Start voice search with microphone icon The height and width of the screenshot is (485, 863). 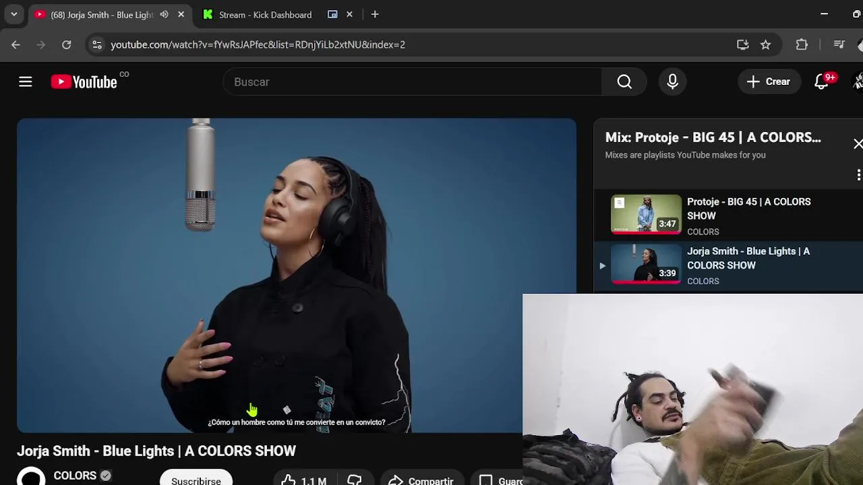point(672,82)
